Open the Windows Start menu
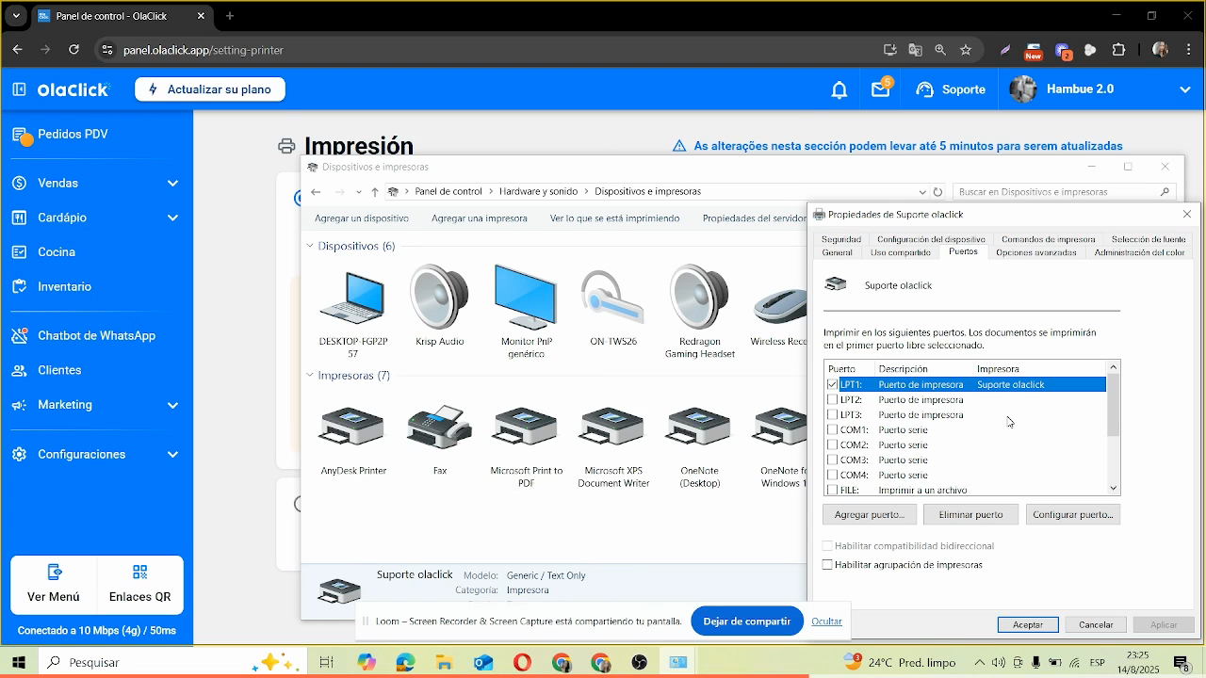This screenshot has width=1206, height=678. [x=18, y=662]
